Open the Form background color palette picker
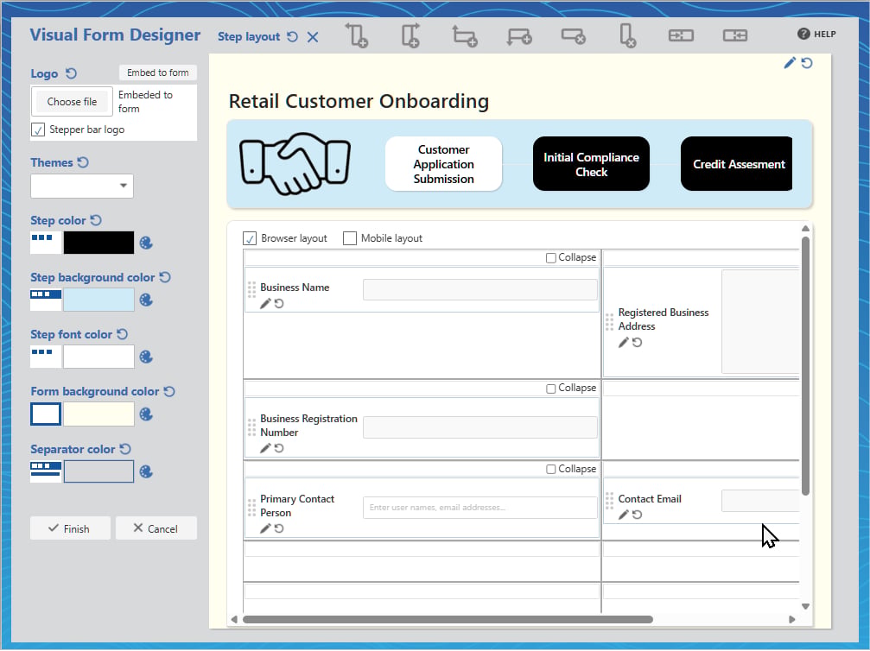The width and height of the screenshot is (870, 651). pos(146,414)
